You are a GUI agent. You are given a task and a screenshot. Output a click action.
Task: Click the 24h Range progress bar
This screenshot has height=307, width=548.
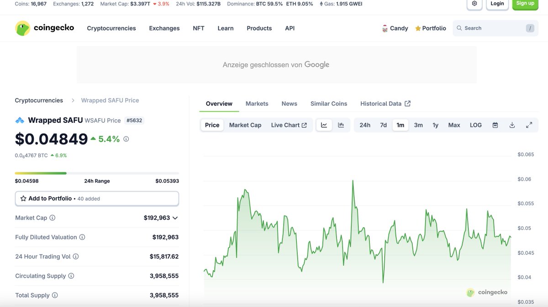click(x=97, y=173)
